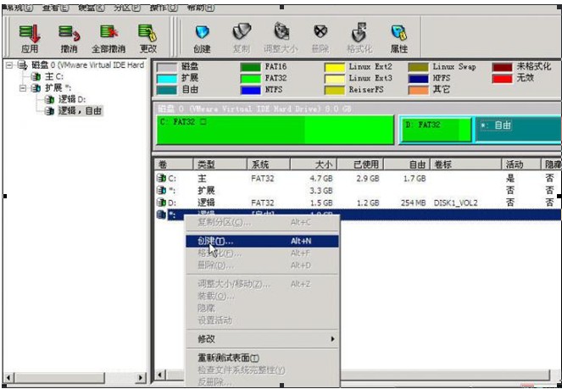The height and width of the screenshot is (389, 562).
Task: Click the 格式化 (Format) toolbar icon
Action: [x=359, y=37]
